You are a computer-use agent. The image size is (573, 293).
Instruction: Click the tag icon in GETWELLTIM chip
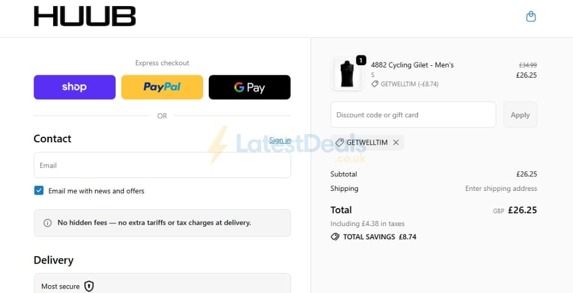[x=340, y=142]
